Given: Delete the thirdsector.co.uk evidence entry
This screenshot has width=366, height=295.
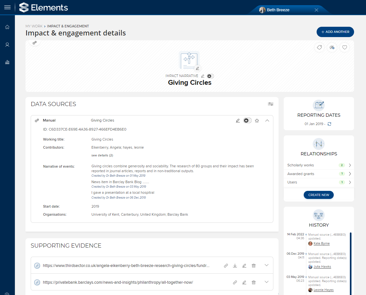Looking at the screenshot, I should click(254, 266).
